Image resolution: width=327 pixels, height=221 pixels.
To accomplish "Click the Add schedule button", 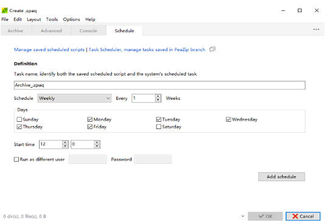I will pos(281,177).
